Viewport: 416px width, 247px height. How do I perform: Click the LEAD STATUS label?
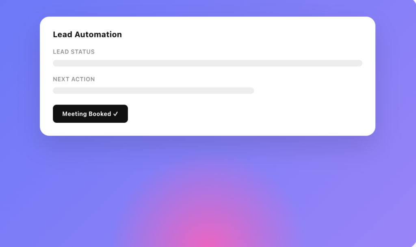74,52
